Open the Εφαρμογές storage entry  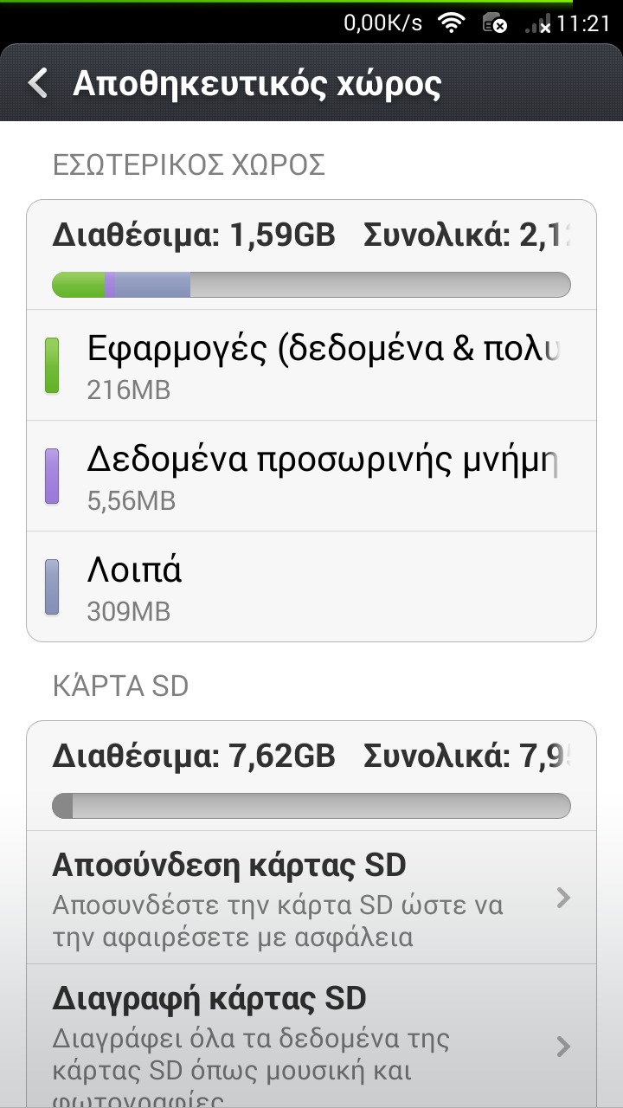(x=311, y=365)
